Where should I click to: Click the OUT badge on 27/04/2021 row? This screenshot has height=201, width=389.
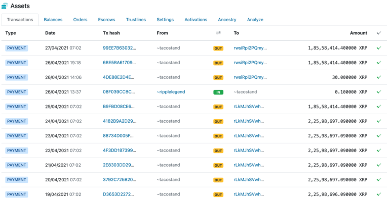218,48
